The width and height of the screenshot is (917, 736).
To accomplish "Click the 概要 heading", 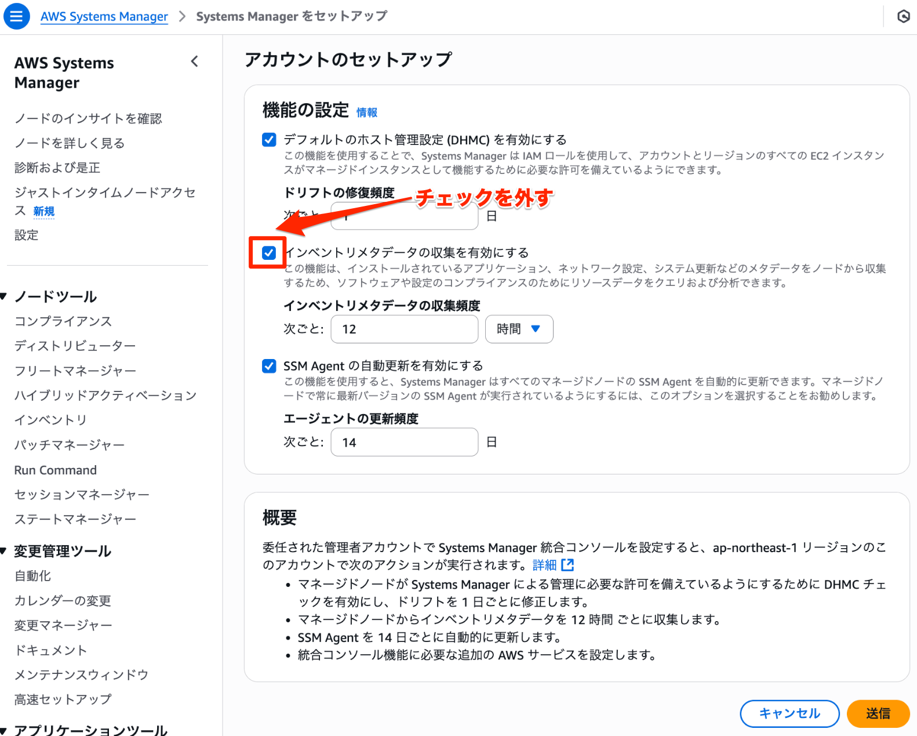I will point(279,517).
